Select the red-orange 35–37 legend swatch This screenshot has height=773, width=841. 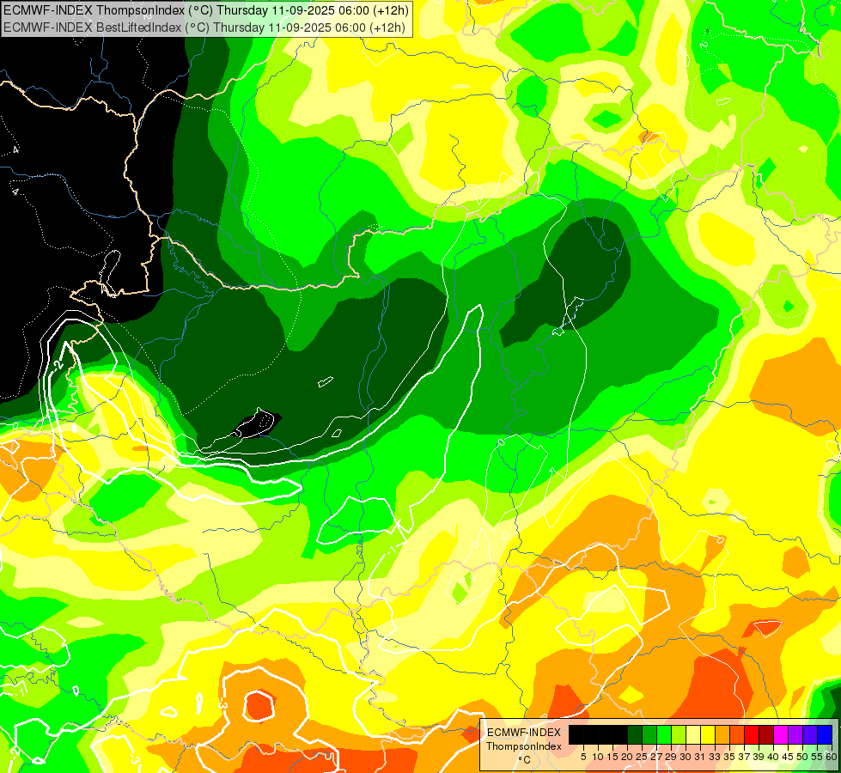pyautogui.click(x=737, y=734)
